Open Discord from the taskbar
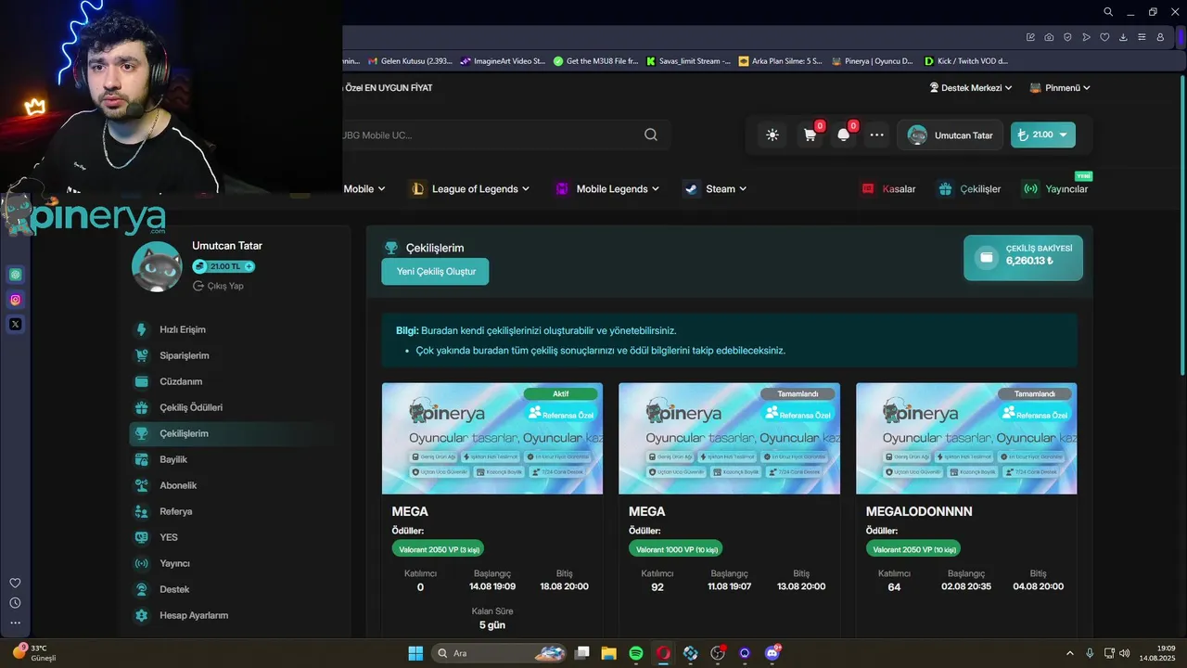This screenshot has height=668, width=1187. coord(772,653)
